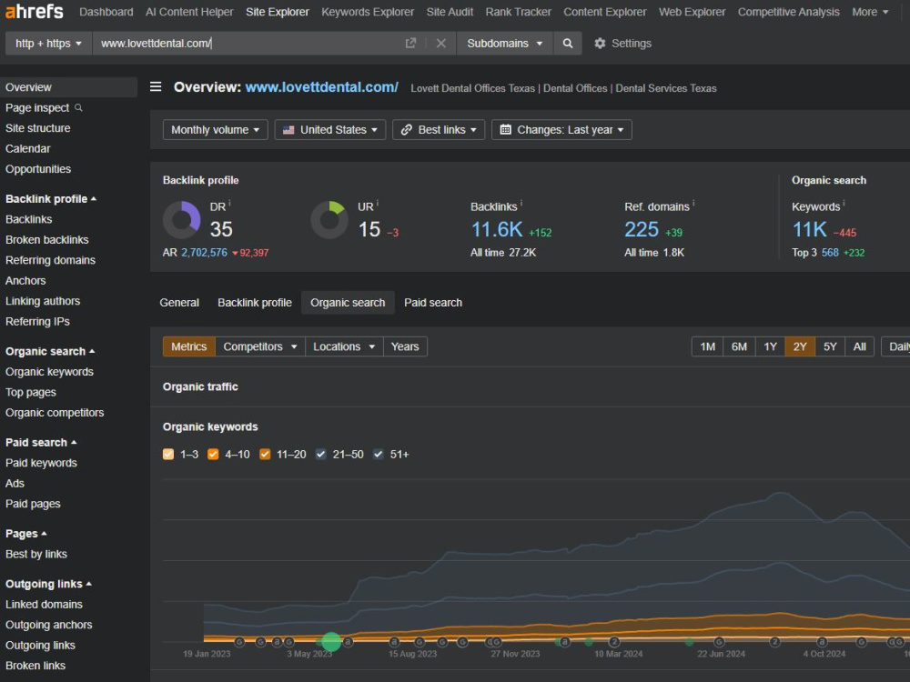Click green highlighted marker on chart
Viewport: 910px width, 682px height.
point(331,641)
